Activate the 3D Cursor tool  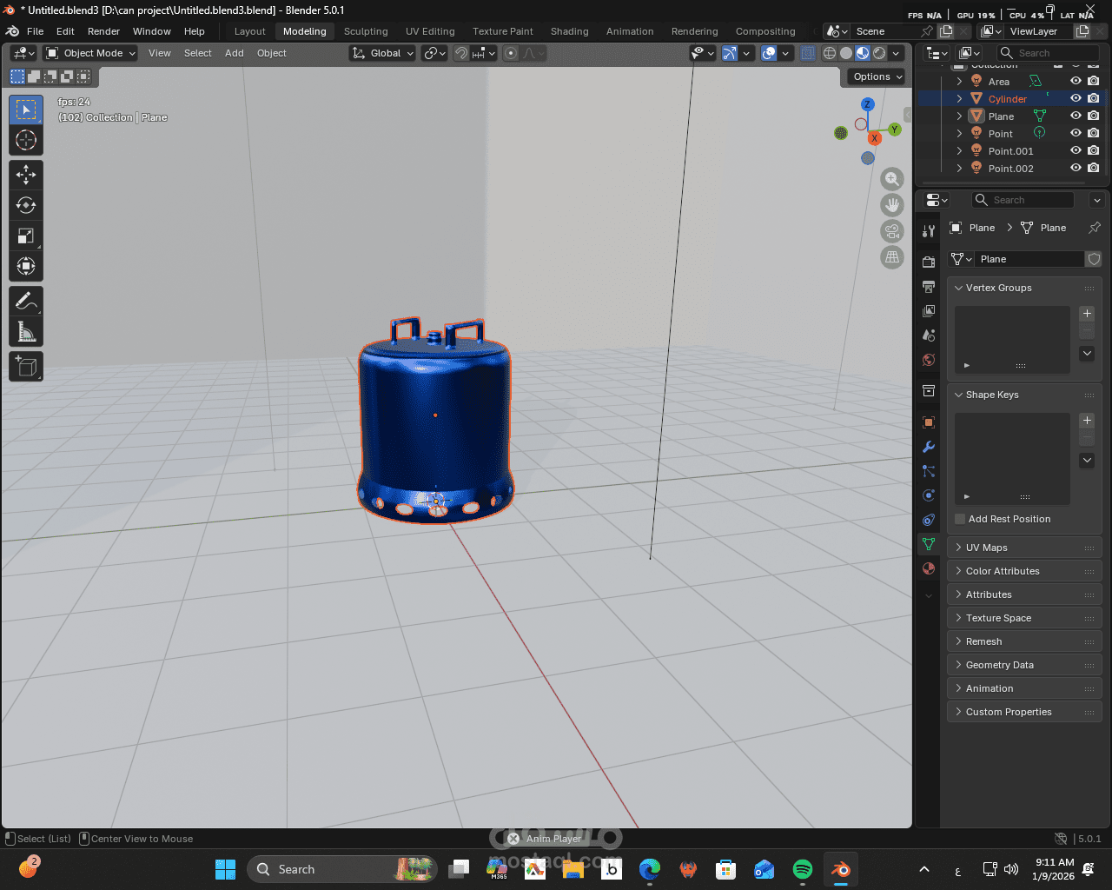click(x=26, y=140)
